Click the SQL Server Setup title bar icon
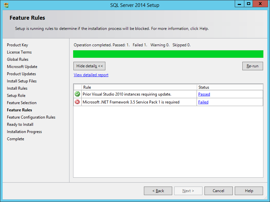270x202 pixels. (x=6, y=5)
